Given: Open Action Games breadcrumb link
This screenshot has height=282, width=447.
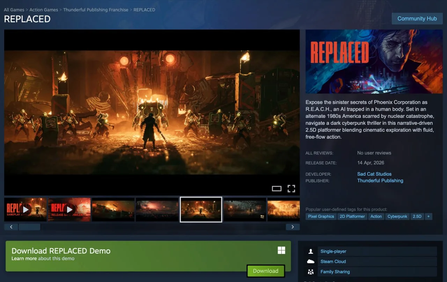Looking at the screenshot, I should point(44,10).
